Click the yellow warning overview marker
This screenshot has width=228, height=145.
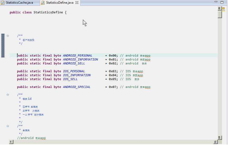pyautogui.click(x=224, y=8)
